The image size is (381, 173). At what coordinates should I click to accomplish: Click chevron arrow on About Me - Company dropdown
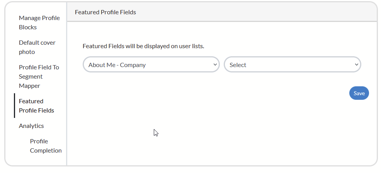point(215,65)
